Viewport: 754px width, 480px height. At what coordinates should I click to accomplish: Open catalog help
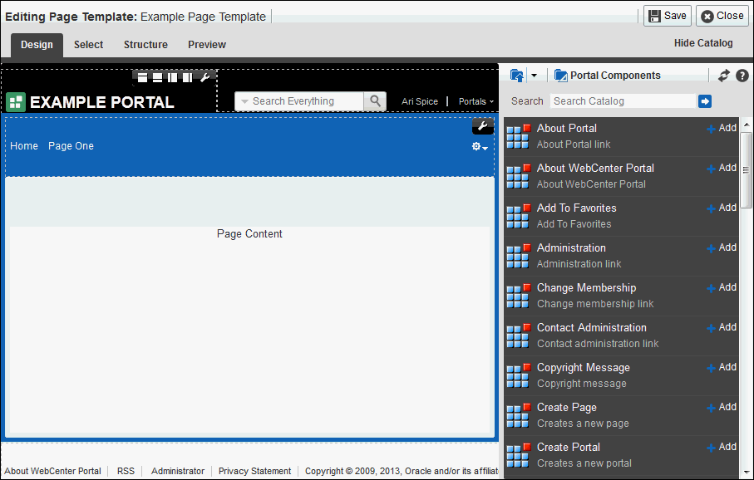(742, 76)
